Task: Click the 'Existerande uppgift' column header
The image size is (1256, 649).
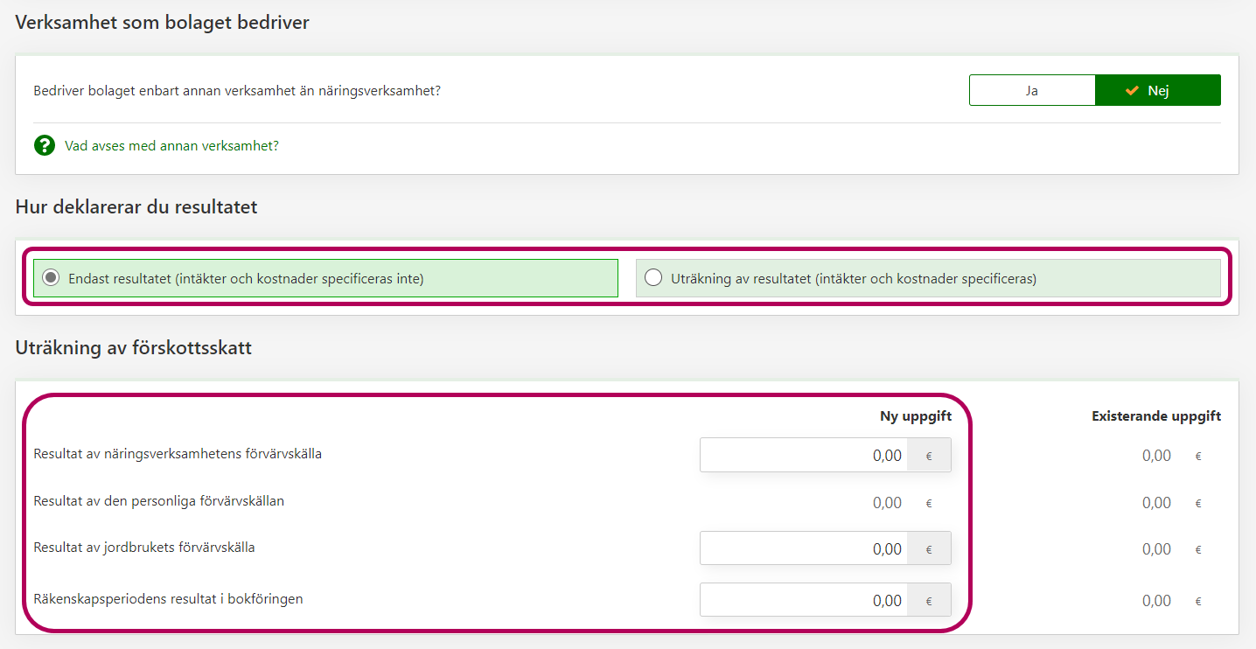Action: point(1155,416)
